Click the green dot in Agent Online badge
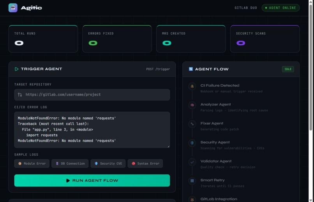 point(266,8)
